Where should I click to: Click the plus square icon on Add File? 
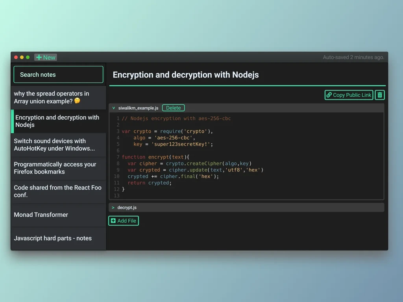pyautogui.click(x=113, y=221)
